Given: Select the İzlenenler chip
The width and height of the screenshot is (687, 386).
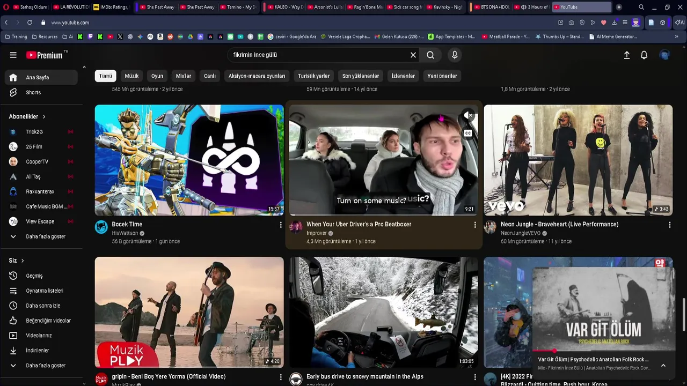Looking at the screenshot, I should [403, 76].
